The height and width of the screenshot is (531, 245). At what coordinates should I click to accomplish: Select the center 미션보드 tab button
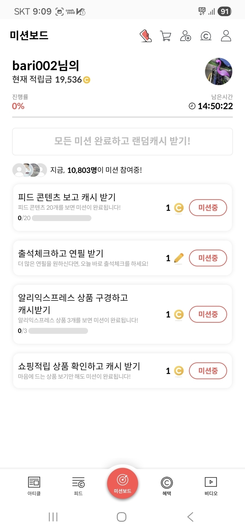click(x=122, y=483)
